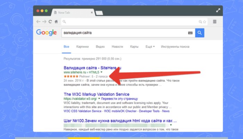Switch to the Картинки tab
243x139 pixels.
(x=83, y=47)
